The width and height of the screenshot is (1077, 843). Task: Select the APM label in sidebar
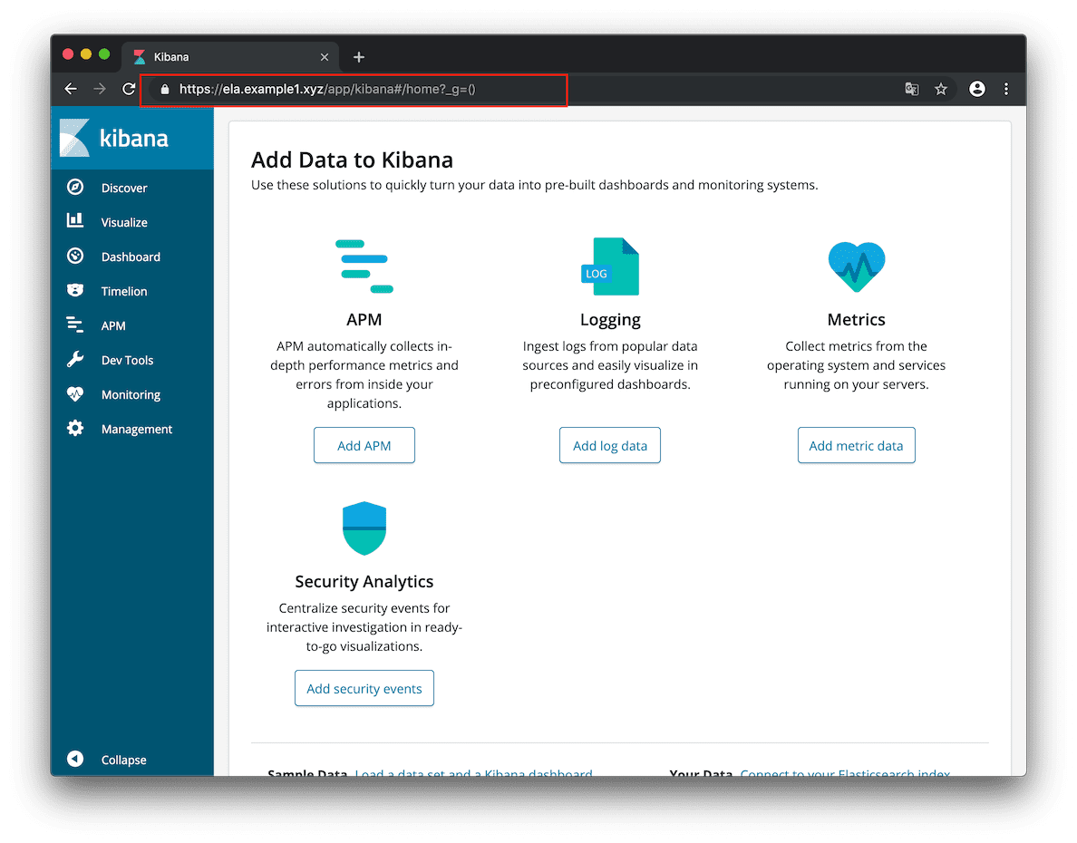coord(113,325)
